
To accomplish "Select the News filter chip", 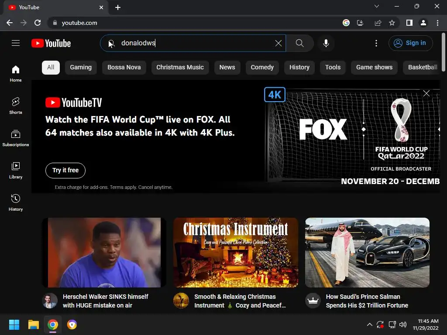I will pyautogui.click(x=227, y=68).
